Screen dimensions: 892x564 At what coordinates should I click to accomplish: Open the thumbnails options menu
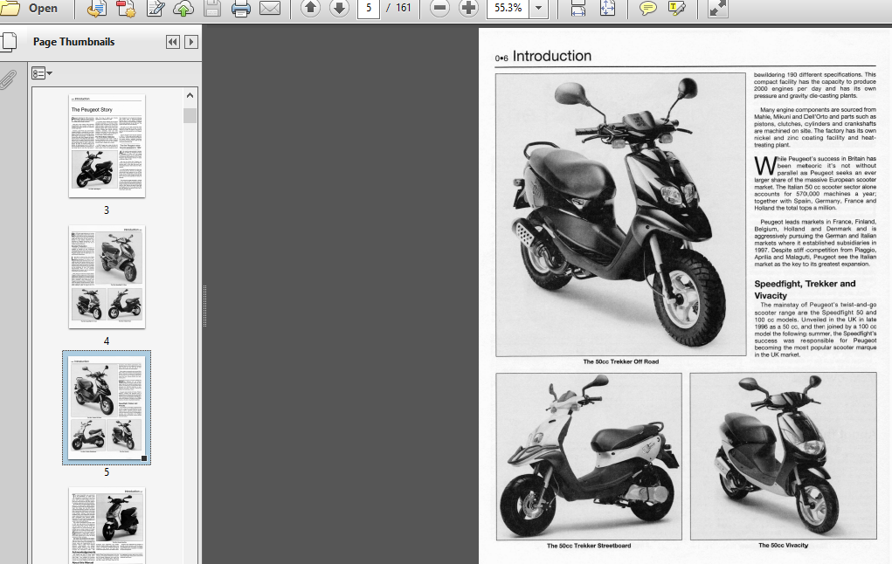click(x=42, y=73)
